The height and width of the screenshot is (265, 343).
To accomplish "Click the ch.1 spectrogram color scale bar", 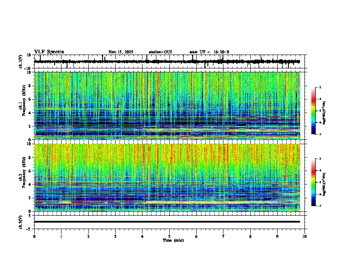I will (x=313, y=111).
